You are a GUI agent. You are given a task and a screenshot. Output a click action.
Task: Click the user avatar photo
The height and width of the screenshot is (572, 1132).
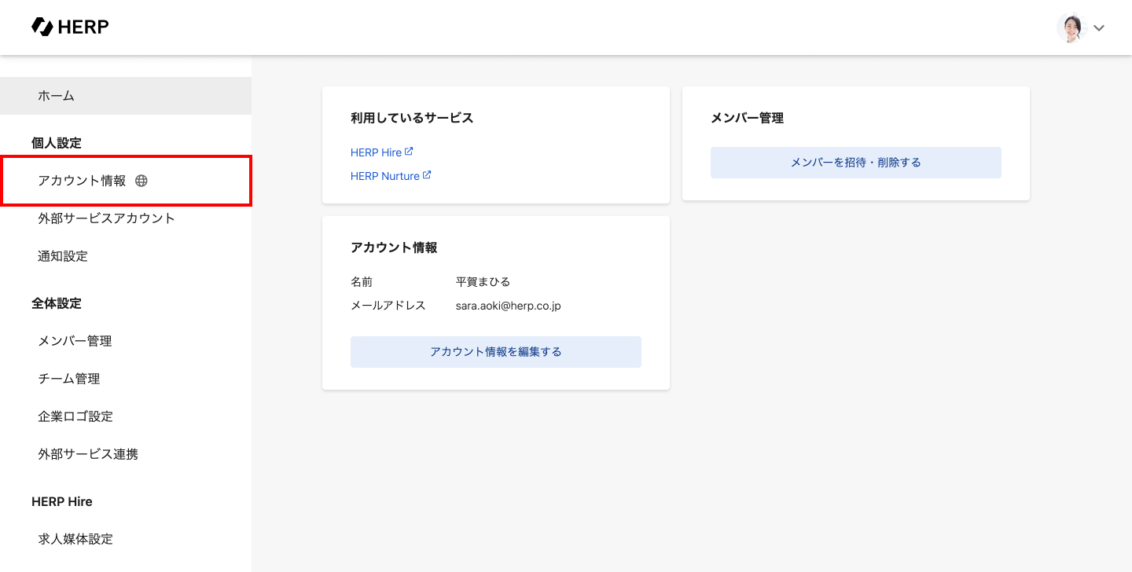pyautogui.click(x=1070, y=27)
